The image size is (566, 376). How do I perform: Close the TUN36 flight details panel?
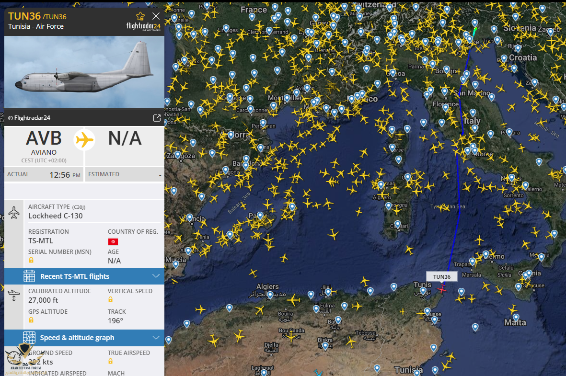pyautogui.click(x=156, y=16)
